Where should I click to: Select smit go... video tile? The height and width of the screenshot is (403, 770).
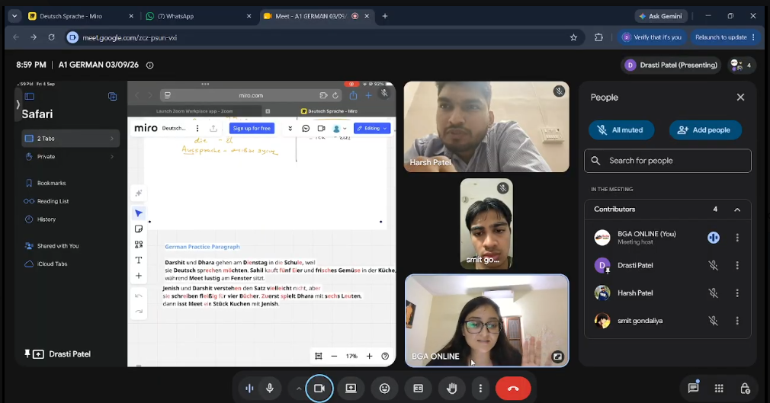point(486,223)
